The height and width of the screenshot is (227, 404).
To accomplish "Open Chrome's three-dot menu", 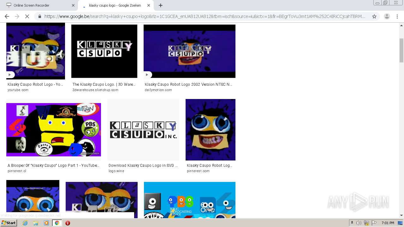I will coord(397,16).
